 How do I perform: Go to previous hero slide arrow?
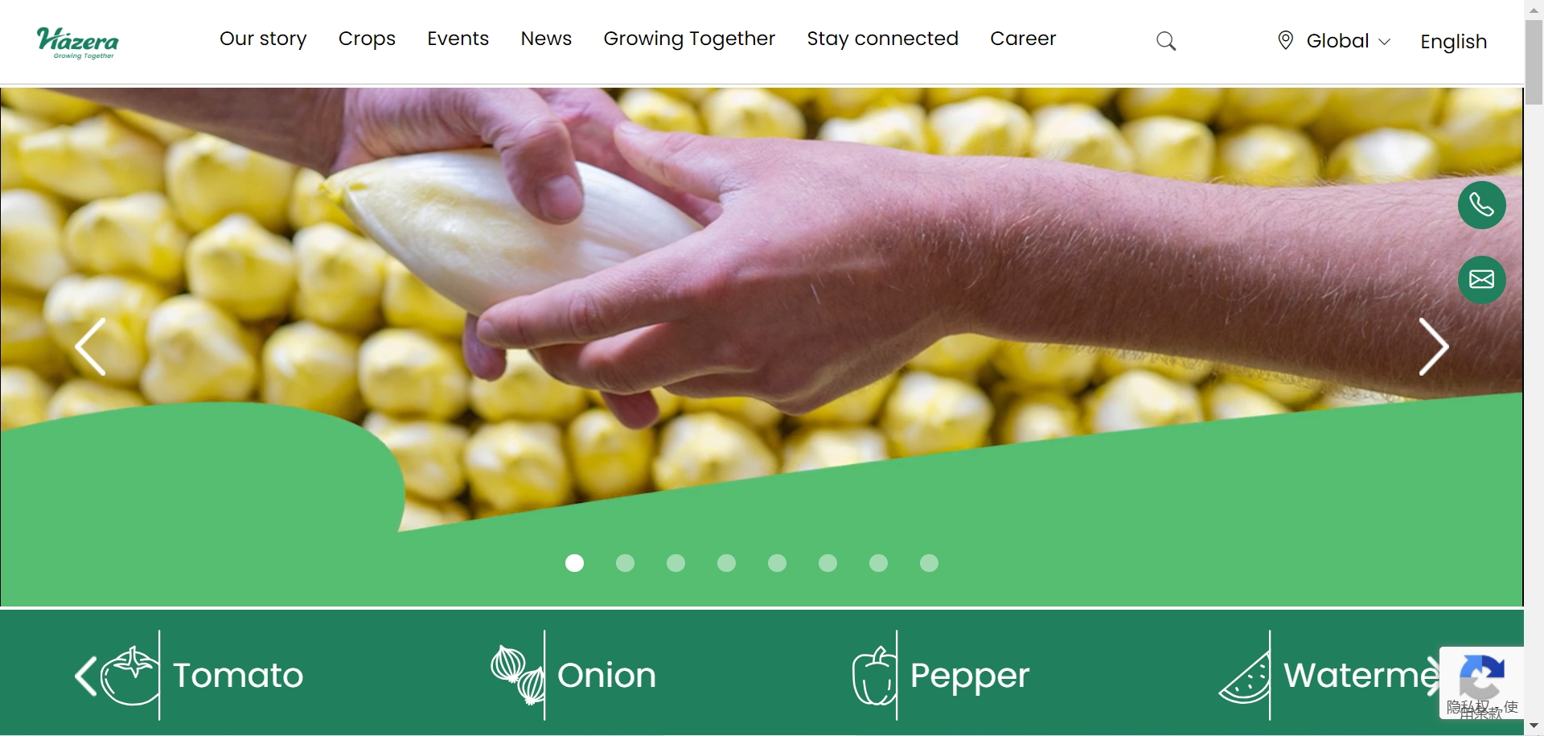(90, 347)
